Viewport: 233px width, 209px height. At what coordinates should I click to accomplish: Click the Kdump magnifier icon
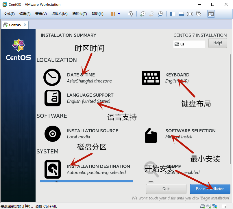tap(151, 169)
